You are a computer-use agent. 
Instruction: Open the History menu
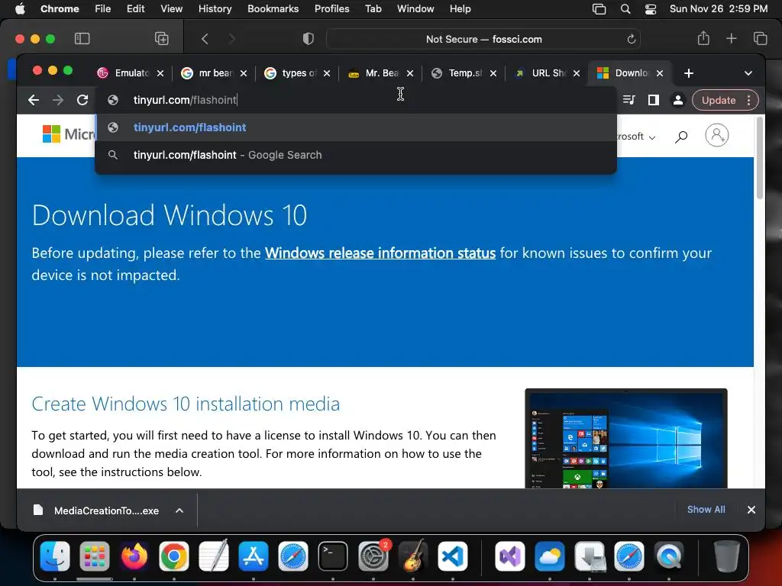pos(215,8)
